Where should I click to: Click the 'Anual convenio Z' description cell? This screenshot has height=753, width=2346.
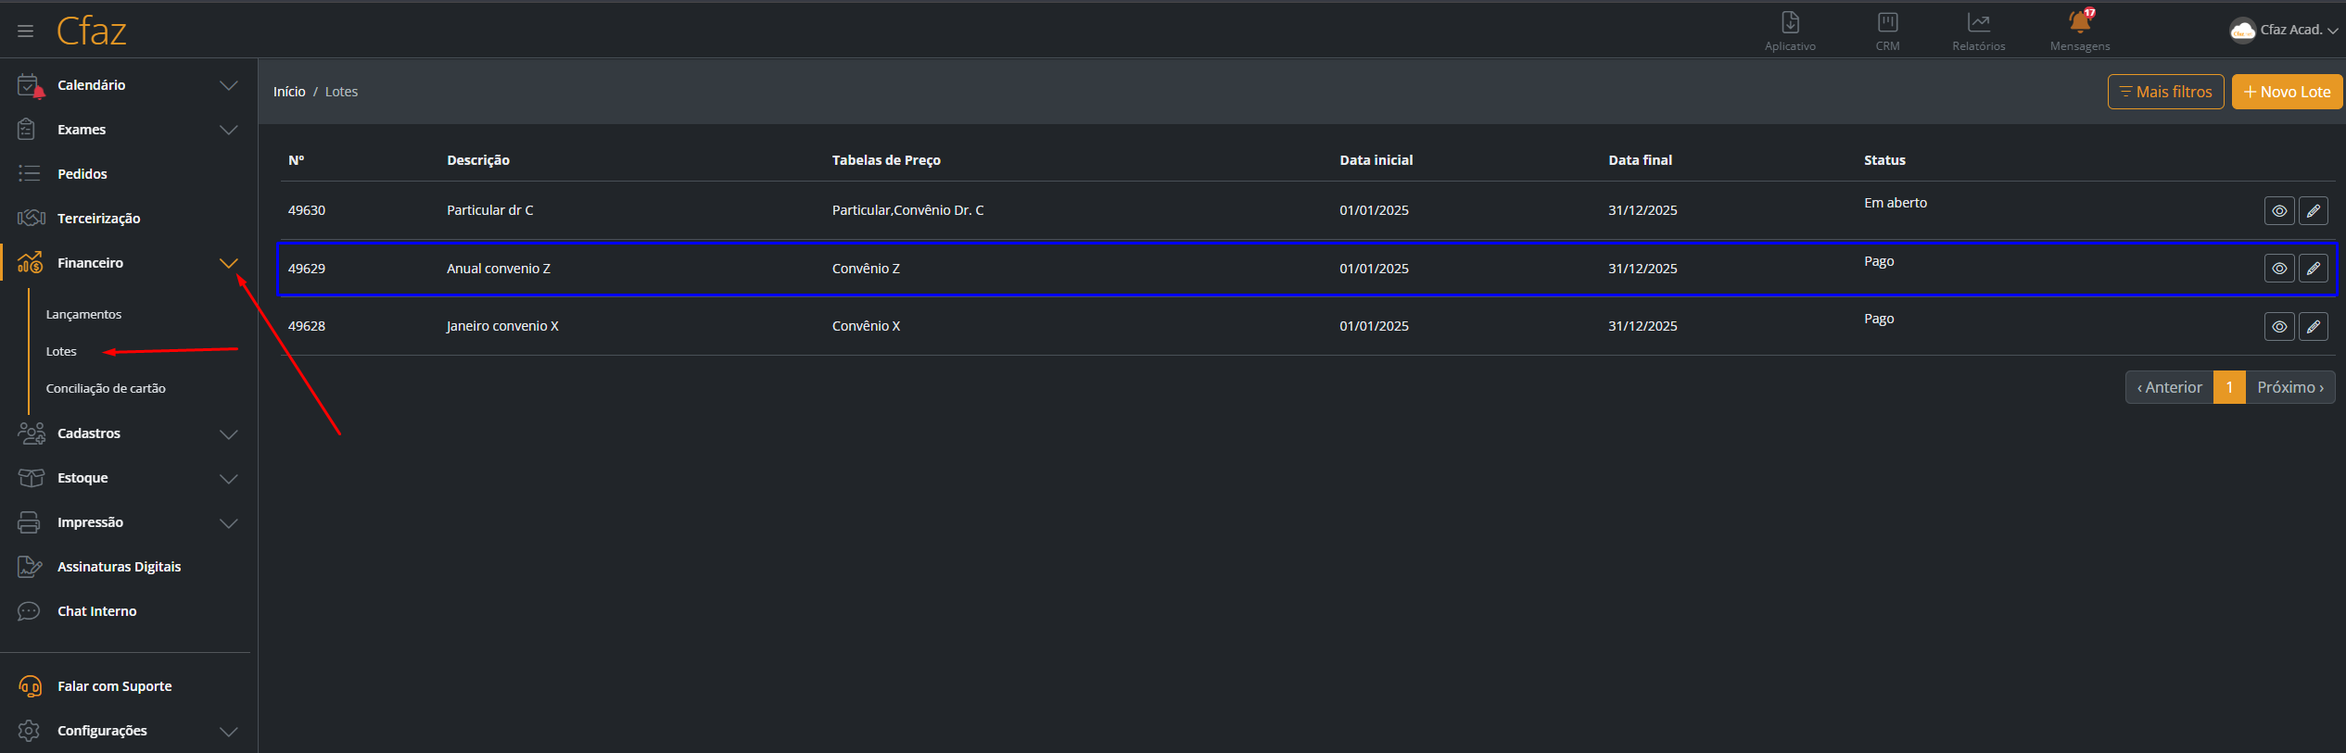click(499, 269)
